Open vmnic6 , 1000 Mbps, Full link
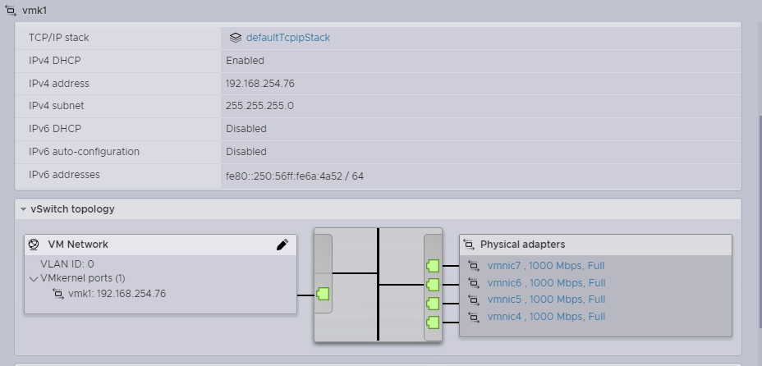Screen dimensions: 762x366 point(546,283)
